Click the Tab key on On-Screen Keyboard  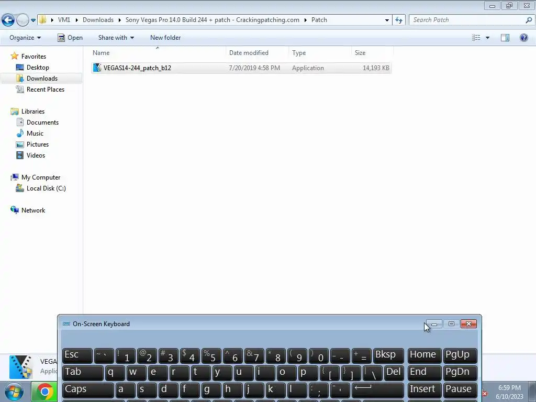tap(83, 373)
